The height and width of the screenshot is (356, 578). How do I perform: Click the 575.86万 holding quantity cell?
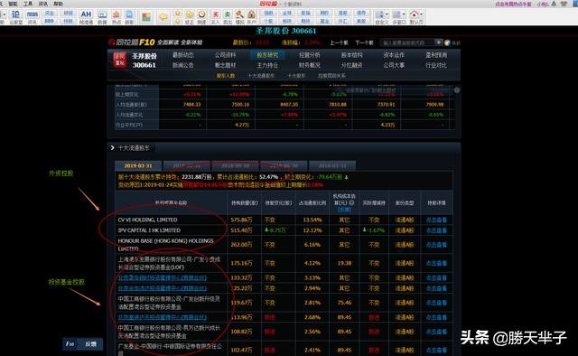coord(241,220)
